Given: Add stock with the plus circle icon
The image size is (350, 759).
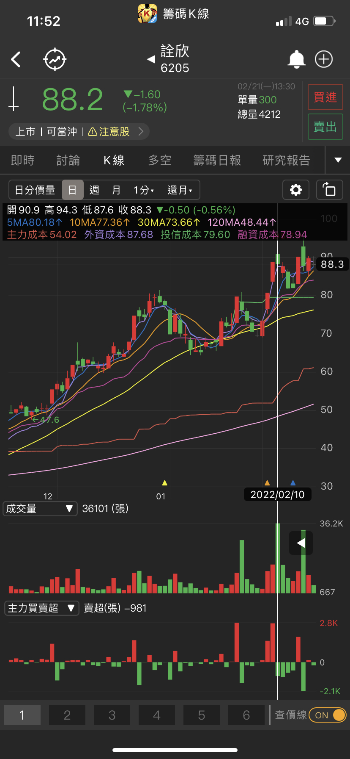Looking at the screenshot, I should tap(324, 59).
